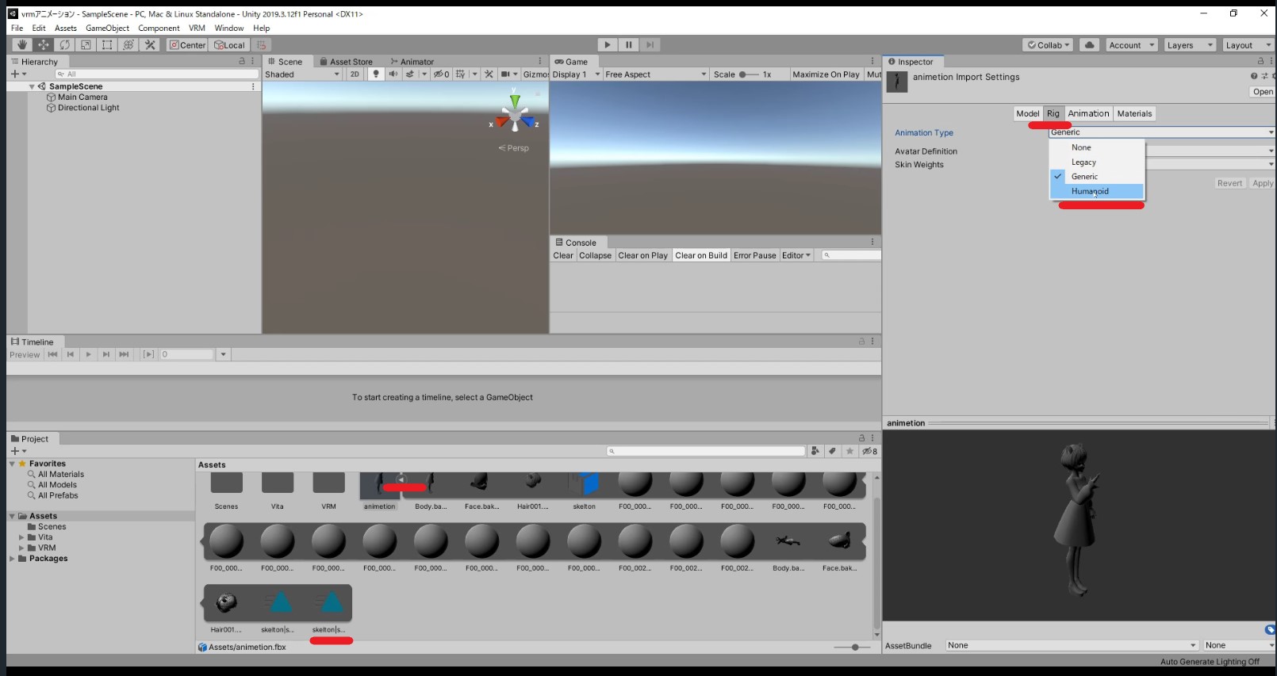
Task: Expand the Vita folder in Project tree
Action: click(21, 537)
